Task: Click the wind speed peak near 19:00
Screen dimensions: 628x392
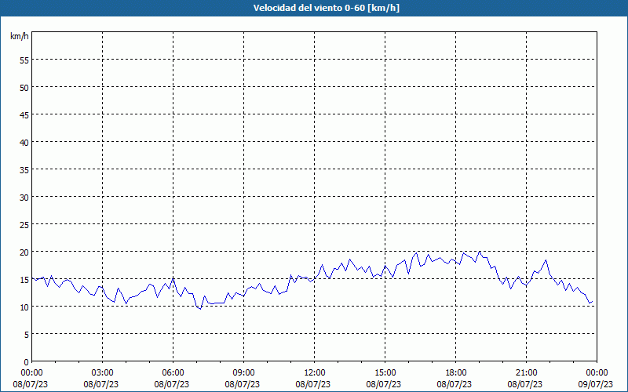Action: (x=480, y=252)
